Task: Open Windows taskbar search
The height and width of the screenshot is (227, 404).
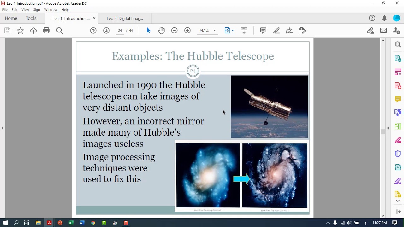Action: pyautogui.click(x=16, y=223)
